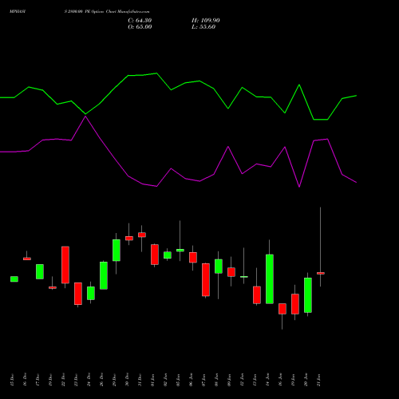Select the green candlestick for 15 Dec
The width and height of the screenshot is (399, 399).
point(14,279)
